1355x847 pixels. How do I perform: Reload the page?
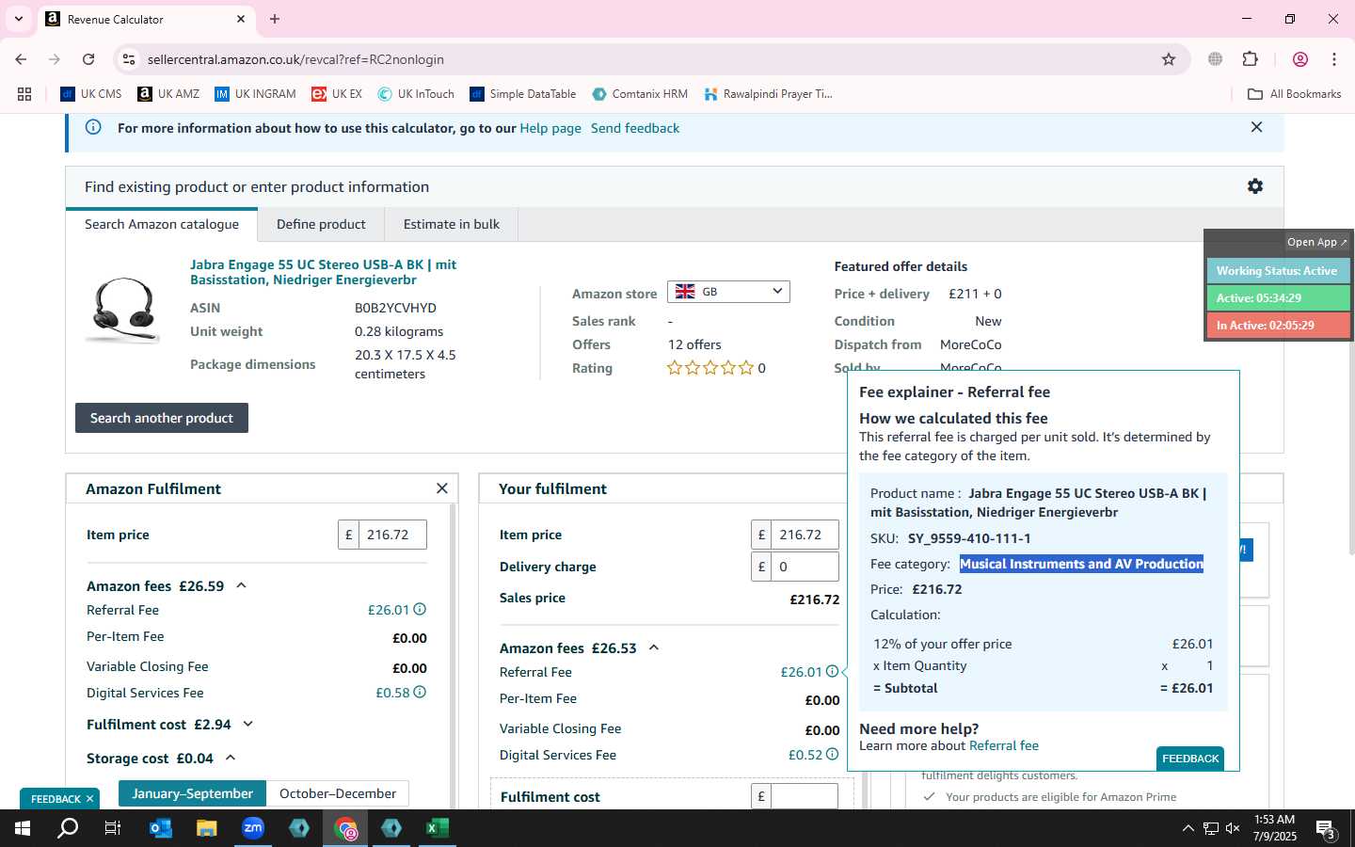click(88, 59)
